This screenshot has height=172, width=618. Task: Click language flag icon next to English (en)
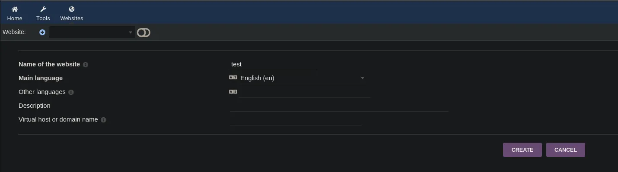[x=233, y=78]
